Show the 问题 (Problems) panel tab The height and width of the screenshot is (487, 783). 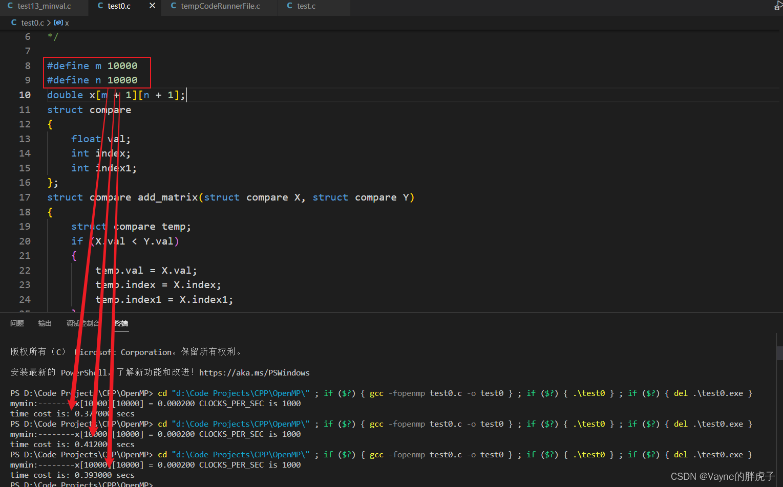click(17, 323)
